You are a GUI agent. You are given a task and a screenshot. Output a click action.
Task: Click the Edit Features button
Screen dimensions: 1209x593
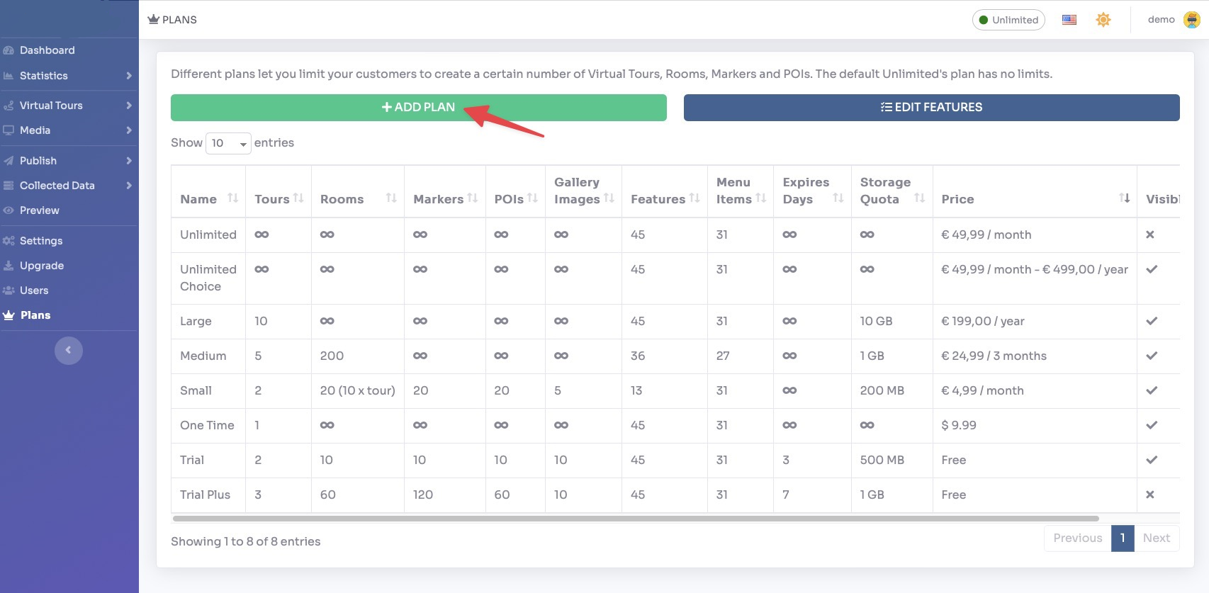[x=931, y=108]
